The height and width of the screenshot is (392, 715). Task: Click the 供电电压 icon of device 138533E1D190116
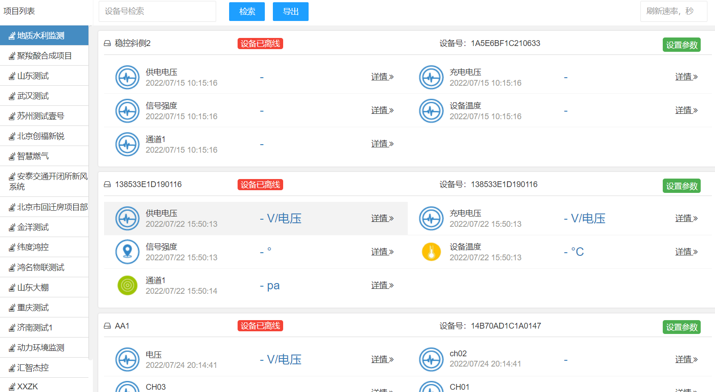pos(127,218)
